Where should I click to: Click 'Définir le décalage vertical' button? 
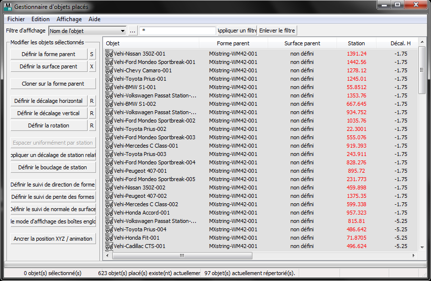(x=49, y=113)
